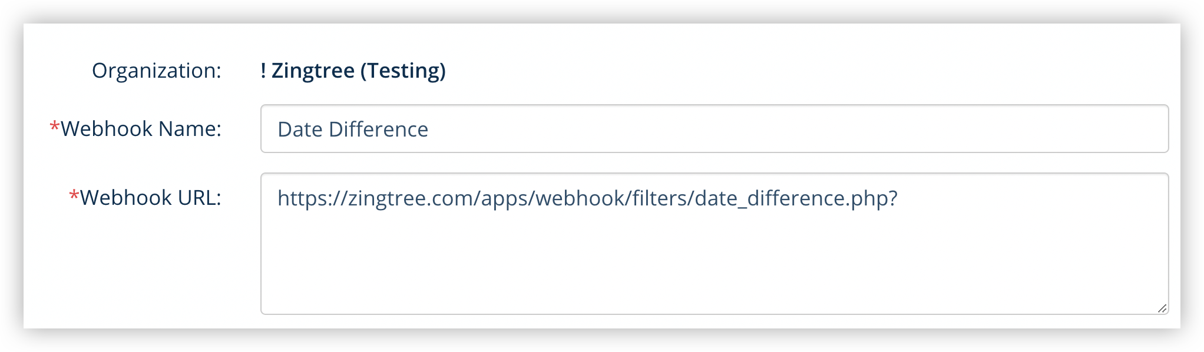Click the empty area below the URL text
Image resolution: width=1204 pixels, height=352 pixels.
click(714, 265)
